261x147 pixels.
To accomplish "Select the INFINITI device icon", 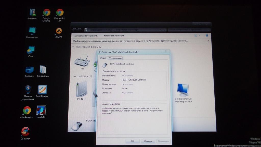I will (x=81, y=89).
